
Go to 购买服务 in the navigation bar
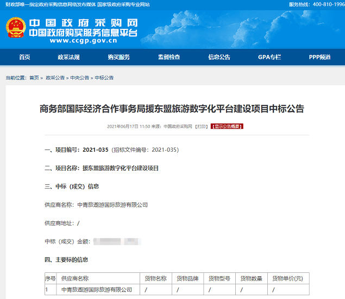click(x=118, y=57)
